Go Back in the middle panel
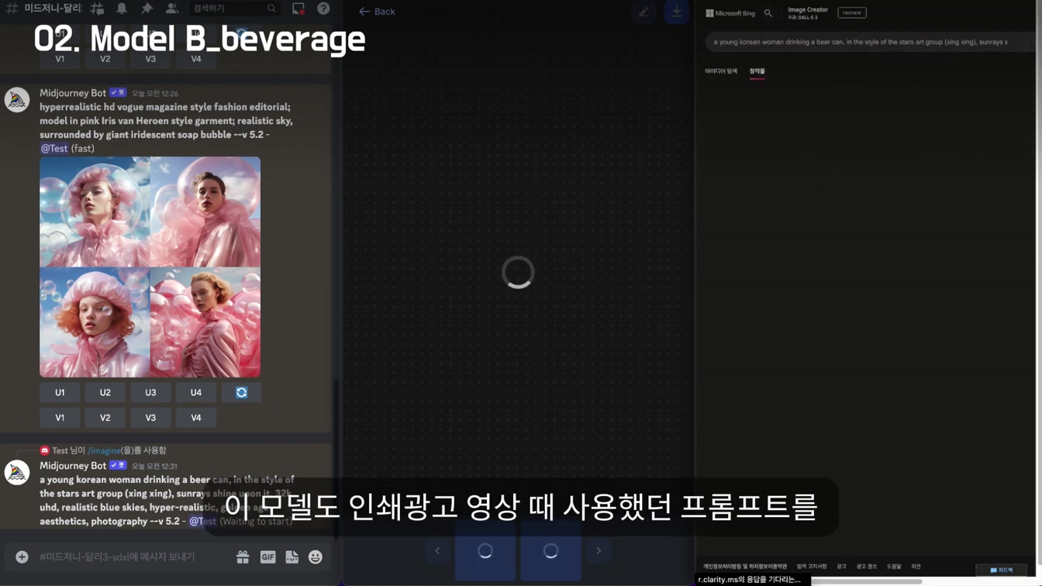Viewport: 1042px width, 586px height. pyautogui.click(x=377, y=12)
